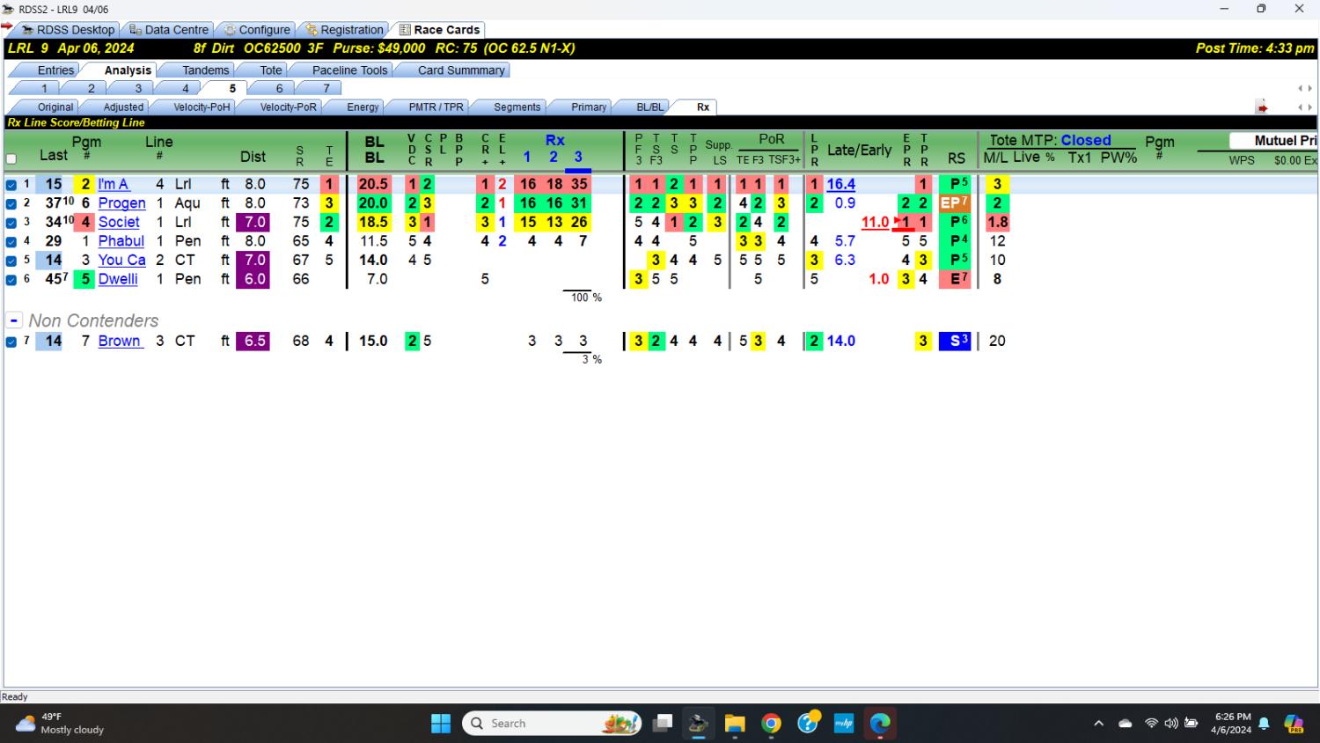Switch to the Paceline Tools tab
This screenshot has height=743, width=1320.
(x=349, y=70)
